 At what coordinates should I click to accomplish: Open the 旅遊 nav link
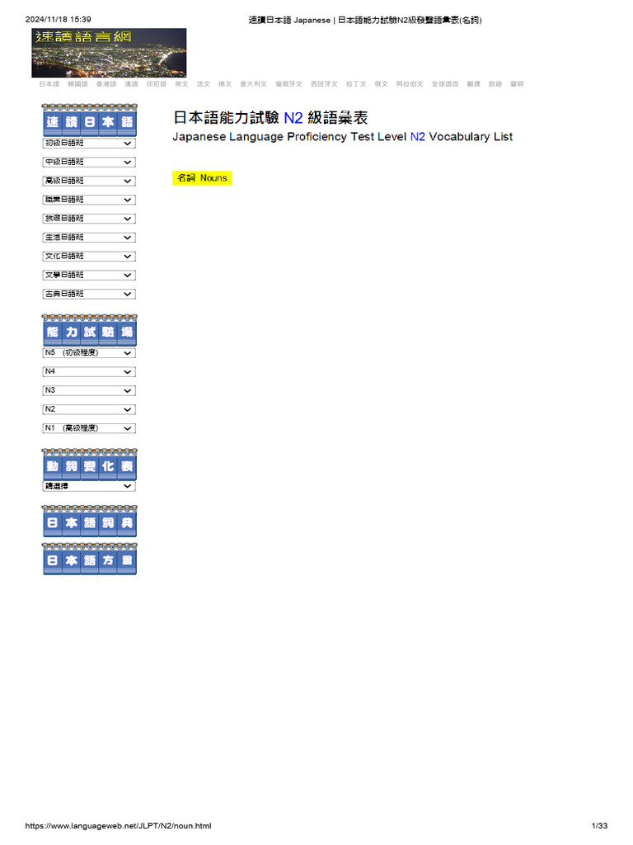495,84
